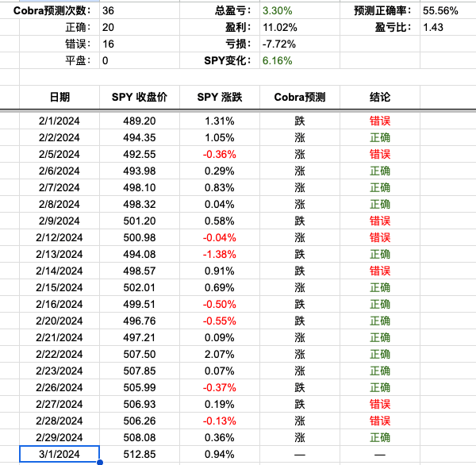Click the 涨 prediction for 2/29/2024
Image resolution: width=476 pixels, height=465 pixels.
coord(300,437)
